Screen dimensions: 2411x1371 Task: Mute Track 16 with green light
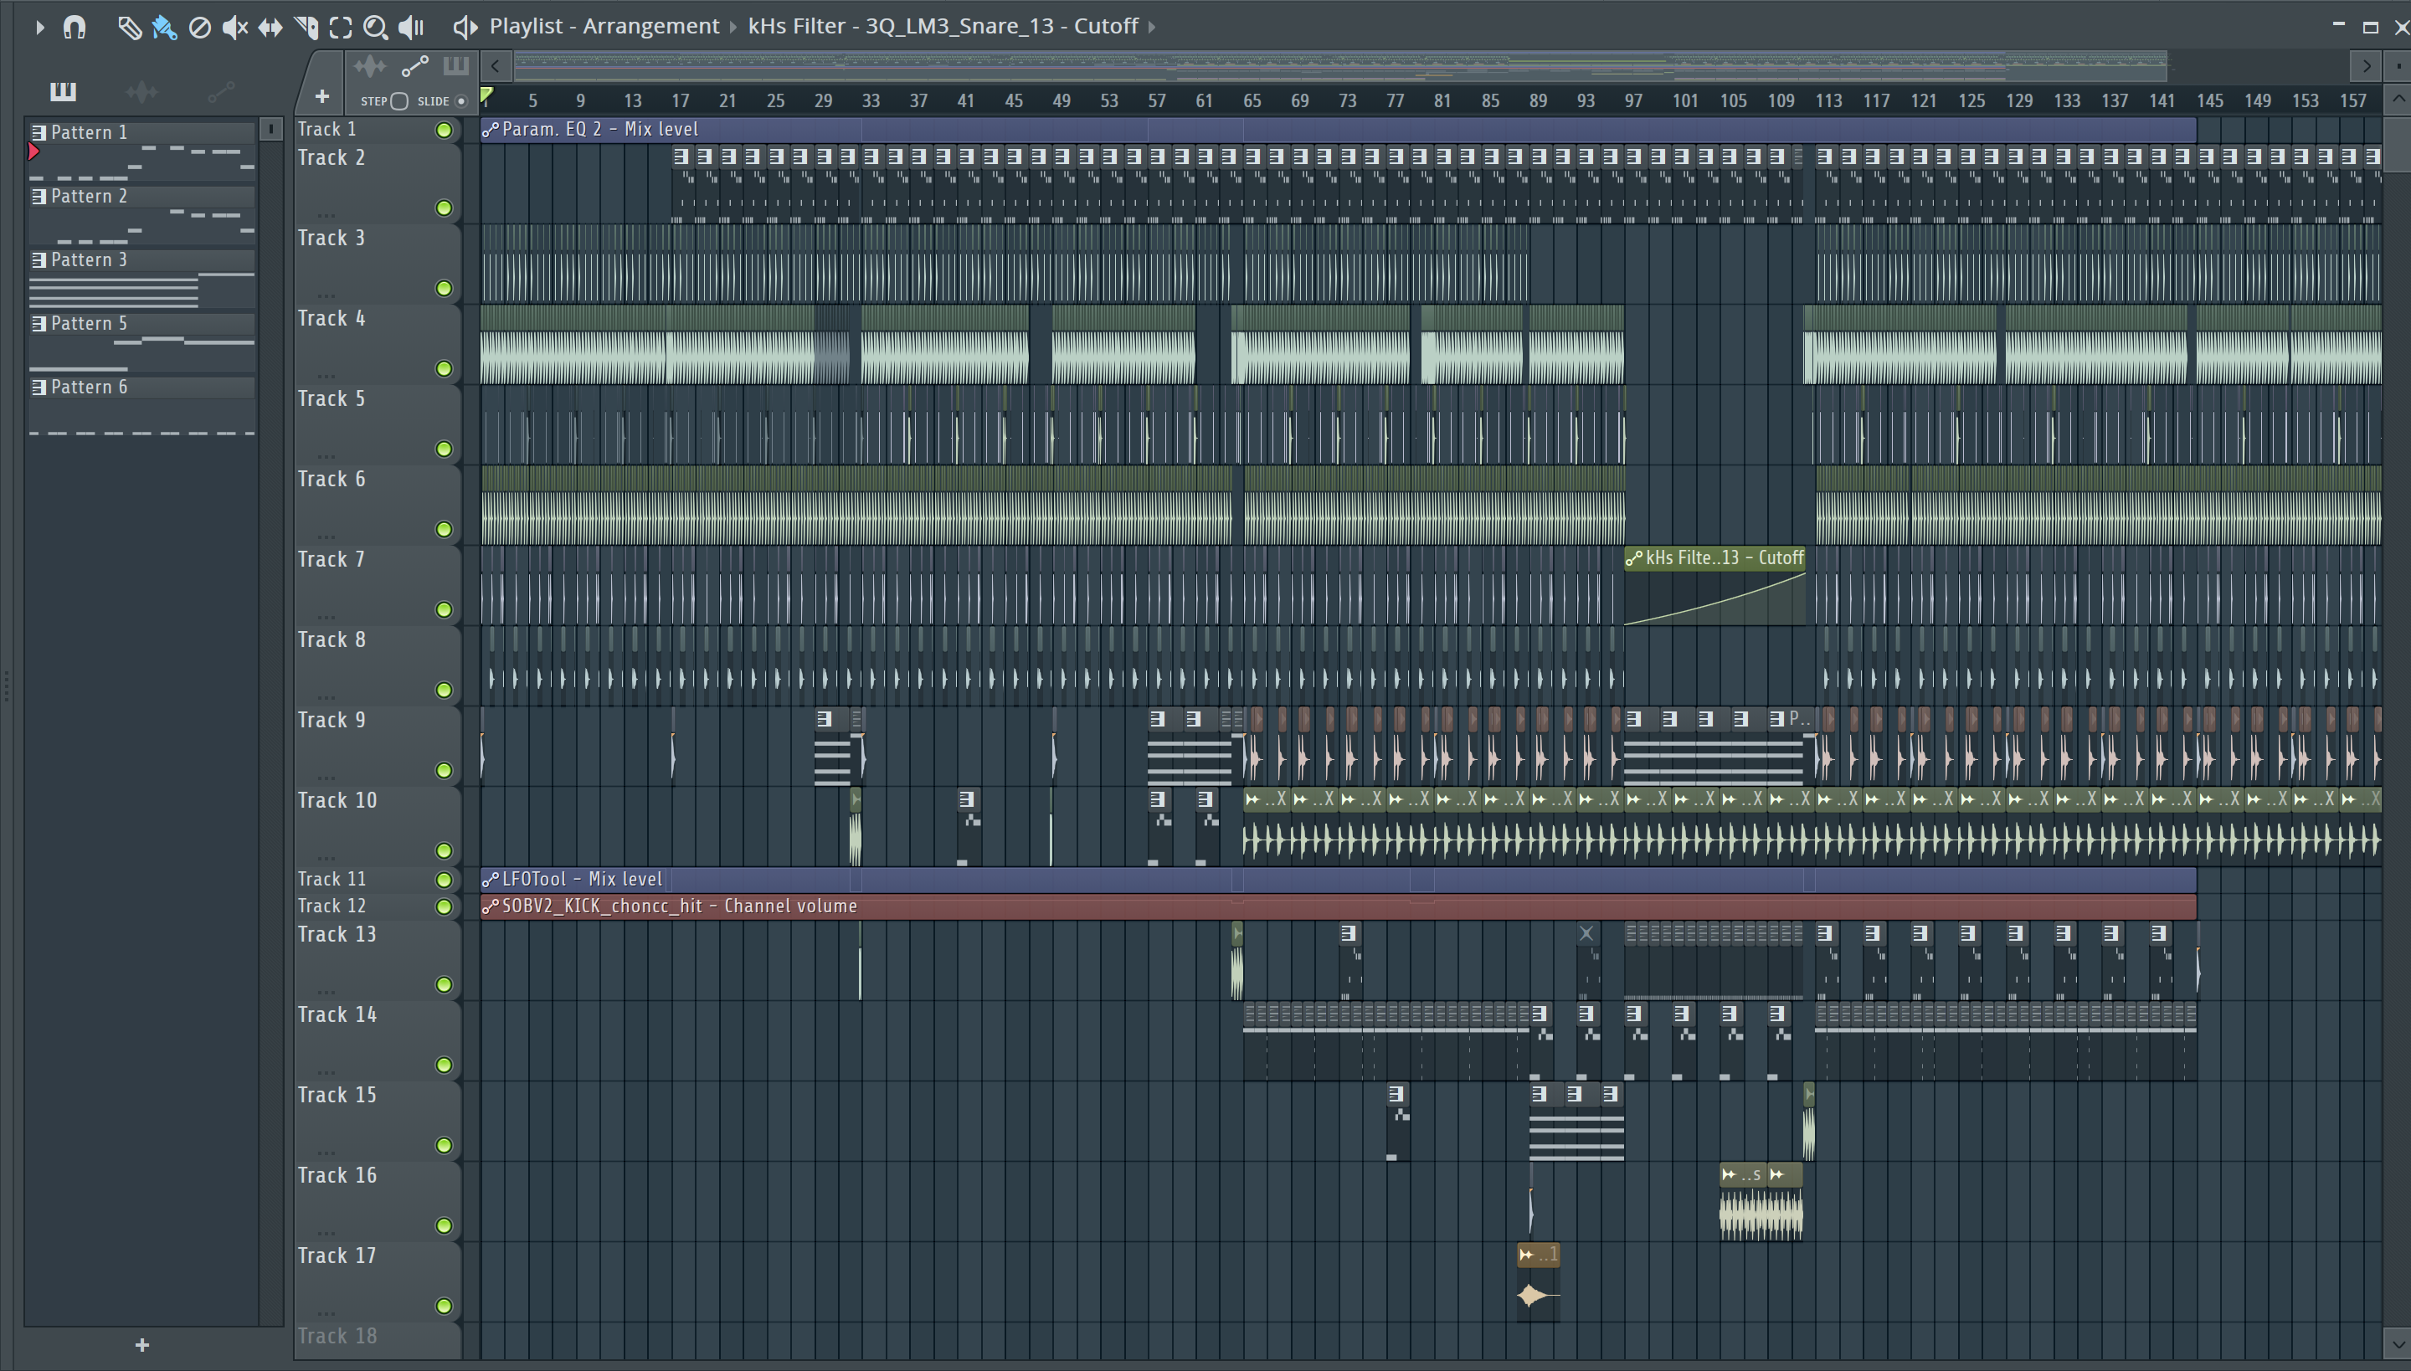[x=444, y=1226]
